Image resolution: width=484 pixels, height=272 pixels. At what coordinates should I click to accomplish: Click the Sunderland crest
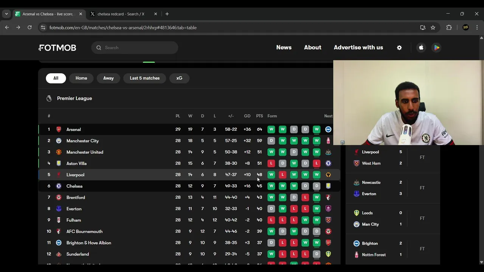(x=59, y=254)
